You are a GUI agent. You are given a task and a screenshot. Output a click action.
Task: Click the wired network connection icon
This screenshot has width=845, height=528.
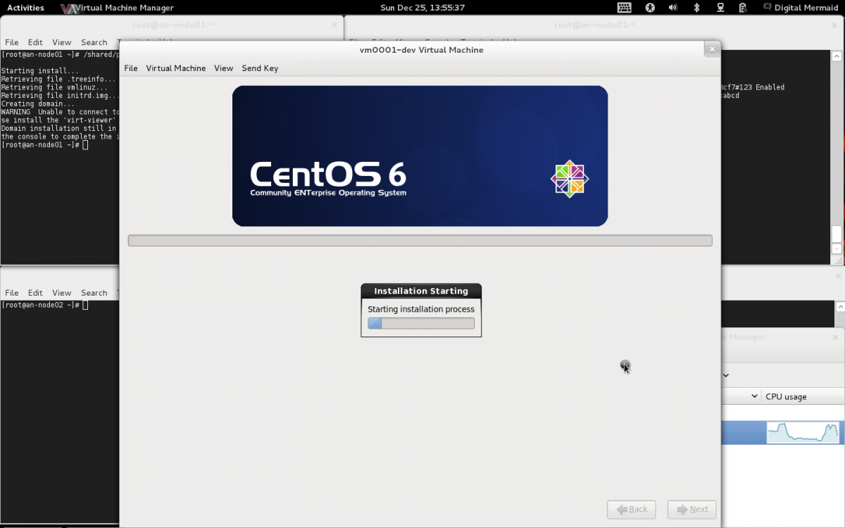[x=720, y=8]
